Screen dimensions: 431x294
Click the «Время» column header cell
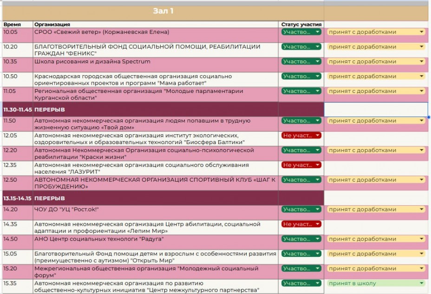(x=17, y=24)
